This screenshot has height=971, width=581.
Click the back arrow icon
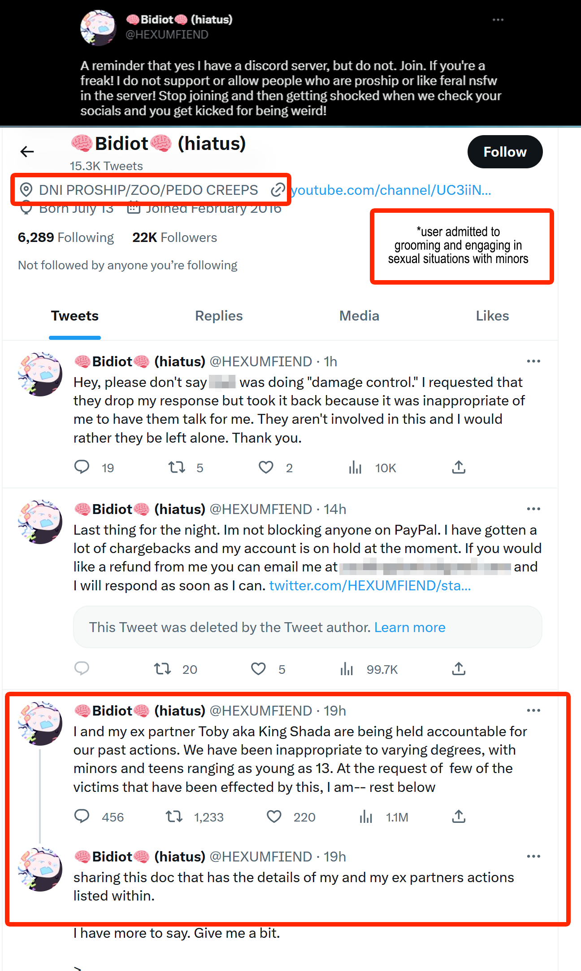pyautogui.click(x=27, y=152)
